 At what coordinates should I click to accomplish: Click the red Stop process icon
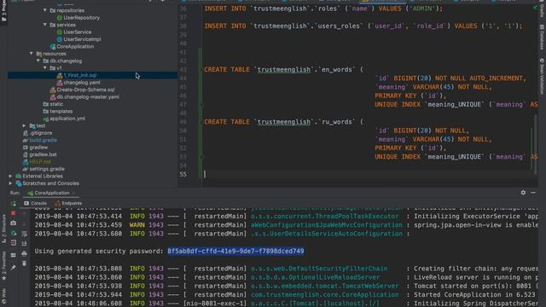click(x=14, y=213)
